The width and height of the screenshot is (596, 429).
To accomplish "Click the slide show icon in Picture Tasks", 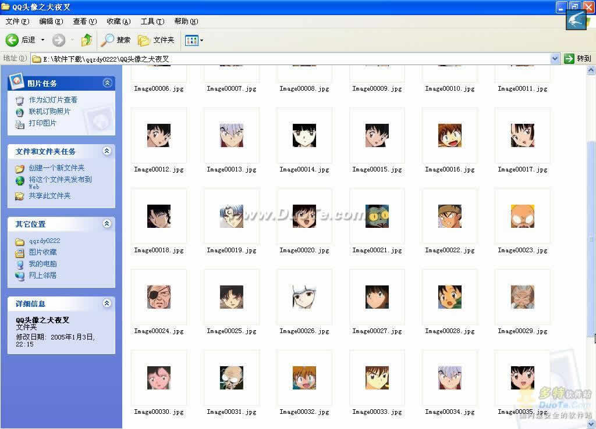I will pyautogui.click(x=20, y=101).
